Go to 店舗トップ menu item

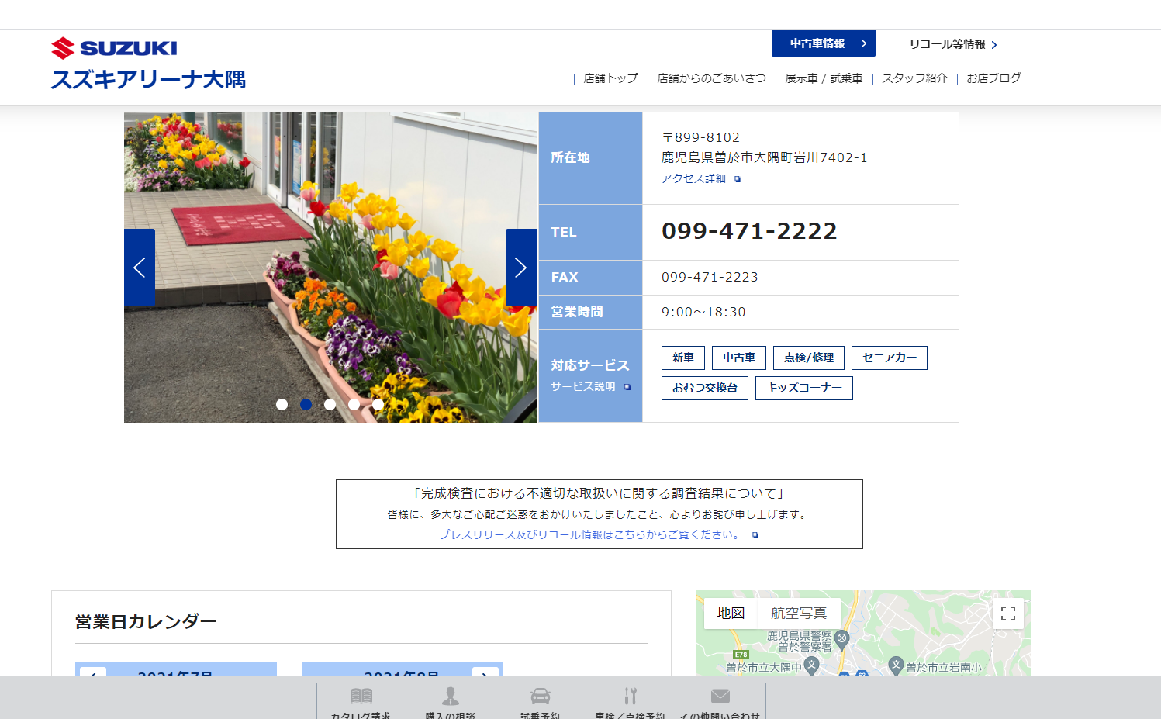pos(610,78)
